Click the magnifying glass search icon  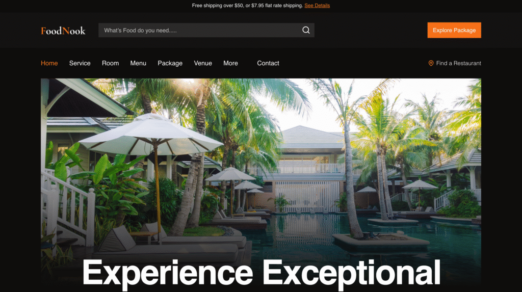click(x=306, y=30)
